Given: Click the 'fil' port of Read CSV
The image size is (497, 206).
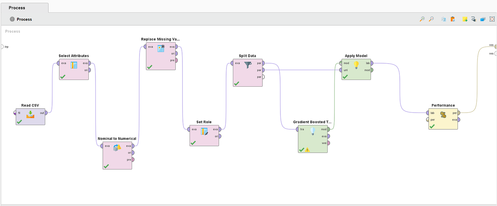Looking at the screenshot, I should (15, 113).
